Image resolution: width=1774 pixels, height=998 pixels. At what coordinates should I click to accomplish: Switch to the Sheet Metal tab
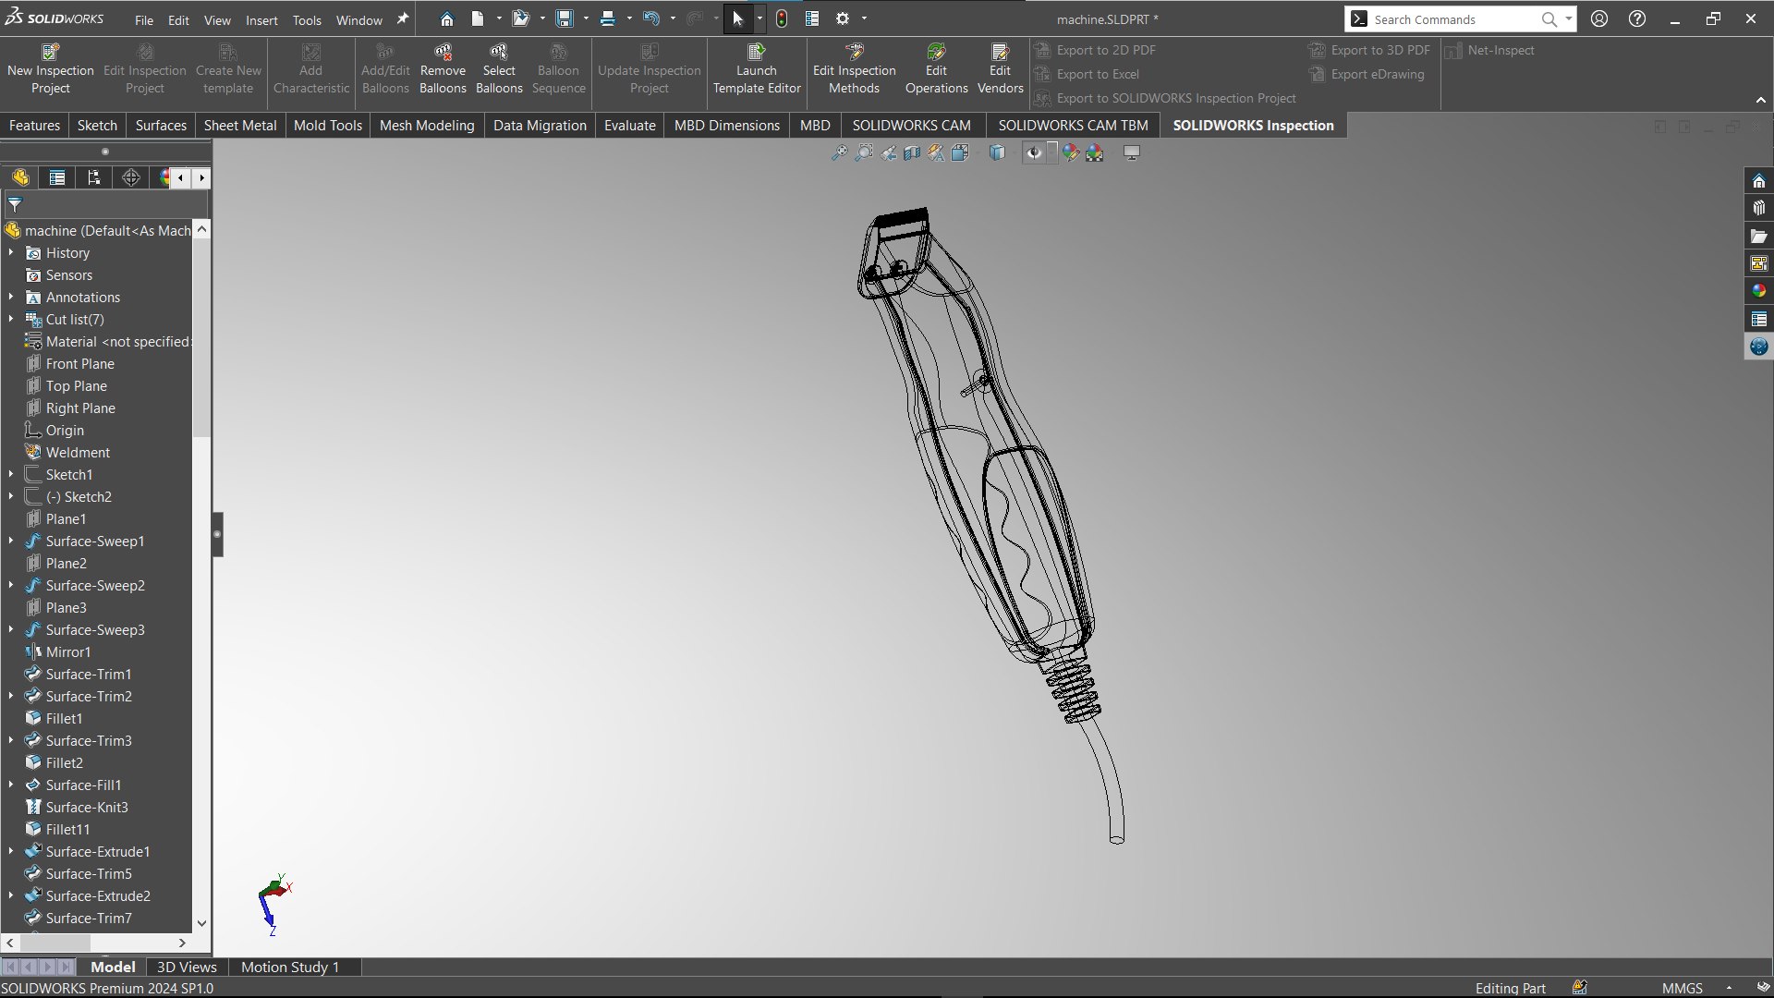pyautogui.click(x=240, y=125)
